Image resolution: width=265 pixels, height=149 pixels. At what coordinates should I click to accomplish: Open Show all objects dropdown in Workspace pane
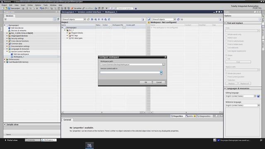tap(175, 19)
